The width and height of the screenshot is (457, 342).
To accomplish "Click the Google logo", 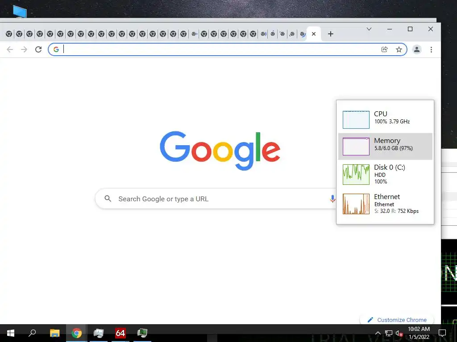I will point(220,151).
